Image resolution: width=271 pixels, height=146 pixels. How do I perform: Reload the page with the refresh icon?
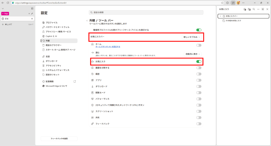8,3
